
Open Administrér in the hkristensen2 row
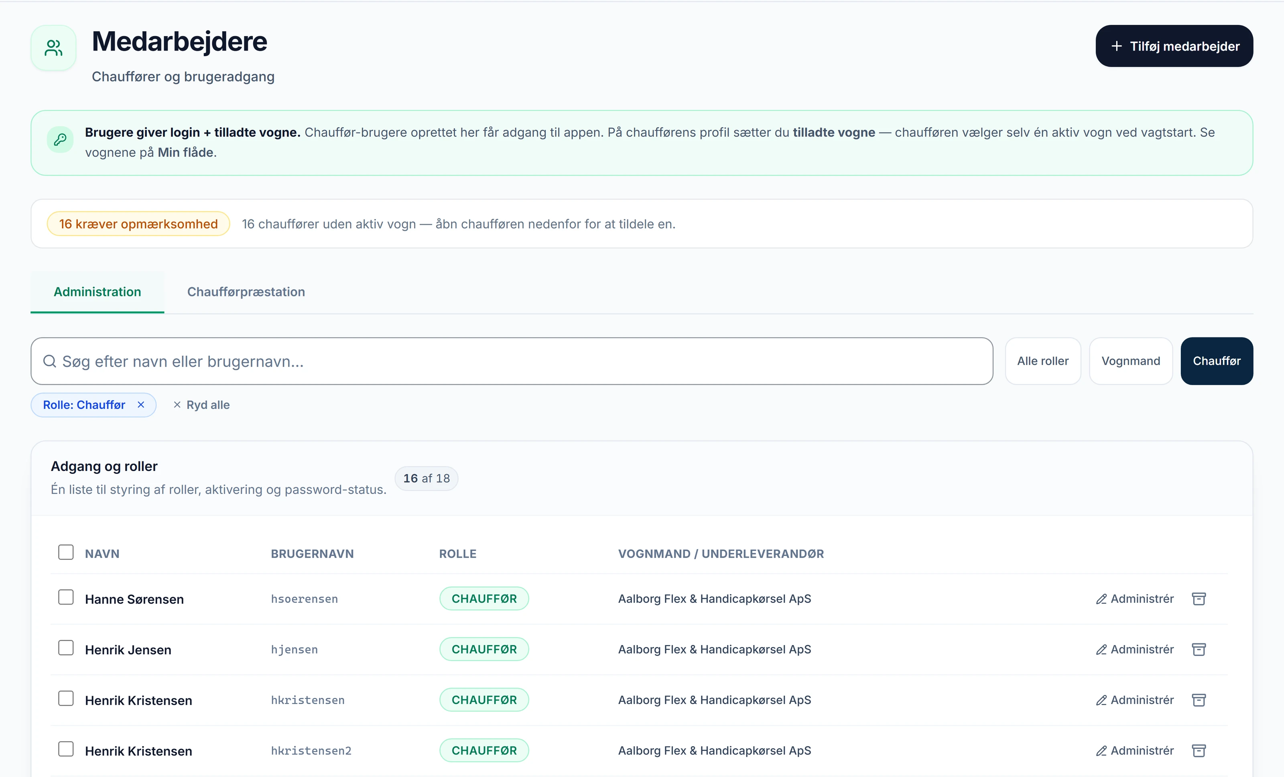click(x=1134, y=751)
